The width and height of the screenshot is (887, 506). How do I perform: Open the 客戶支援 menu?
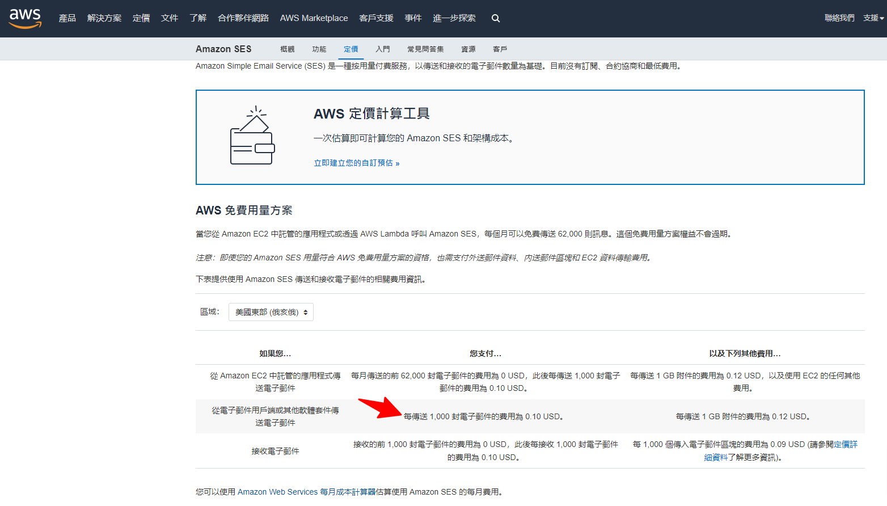[x=376, y=18]
